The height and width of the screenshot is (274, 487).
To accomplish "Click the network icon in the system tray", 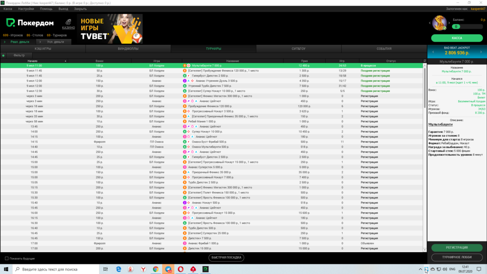I will click(x=439, y=269).
